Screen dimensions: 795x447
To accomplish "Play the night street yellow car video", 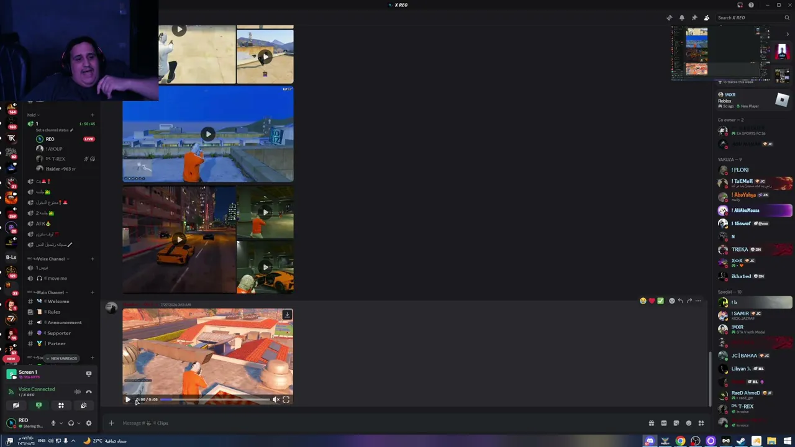I will 179,239.
